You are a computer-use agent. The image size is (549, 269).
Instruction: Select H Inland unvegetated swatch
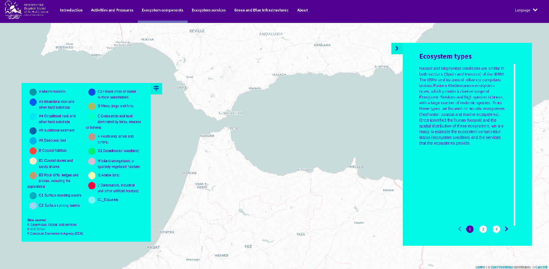(92, 161)
